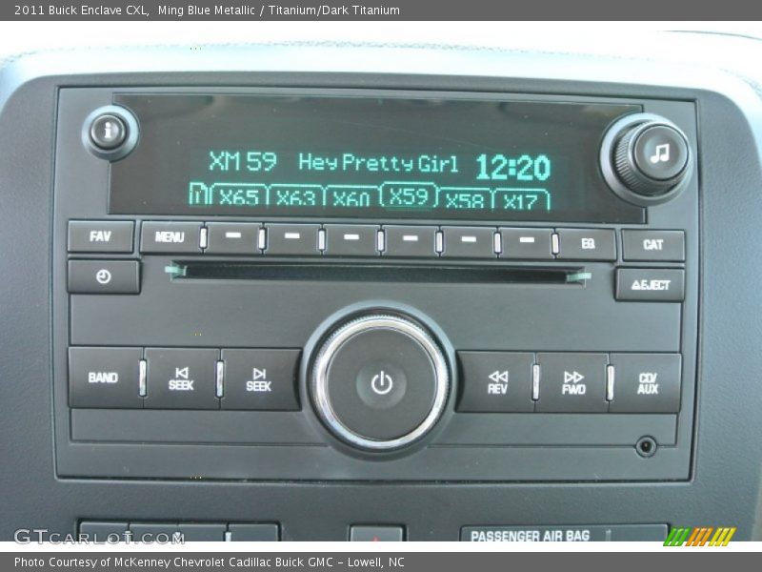This screenshot has width=762, height=572.
Task: Click the CD slot opening
Action: click(378, 273)
